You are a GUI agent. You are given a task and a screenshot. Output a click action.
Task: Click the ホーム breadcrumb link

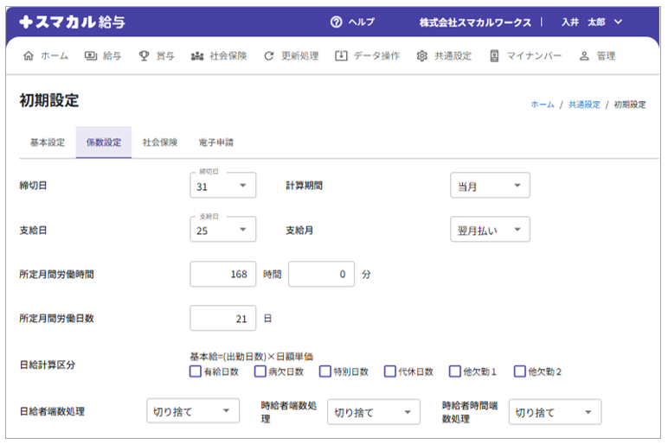point(543,105)
